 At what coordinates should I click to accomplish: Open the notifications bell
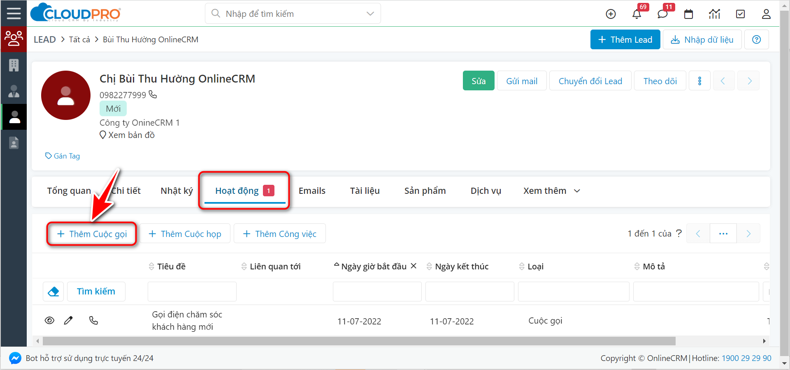click(637, 14)
